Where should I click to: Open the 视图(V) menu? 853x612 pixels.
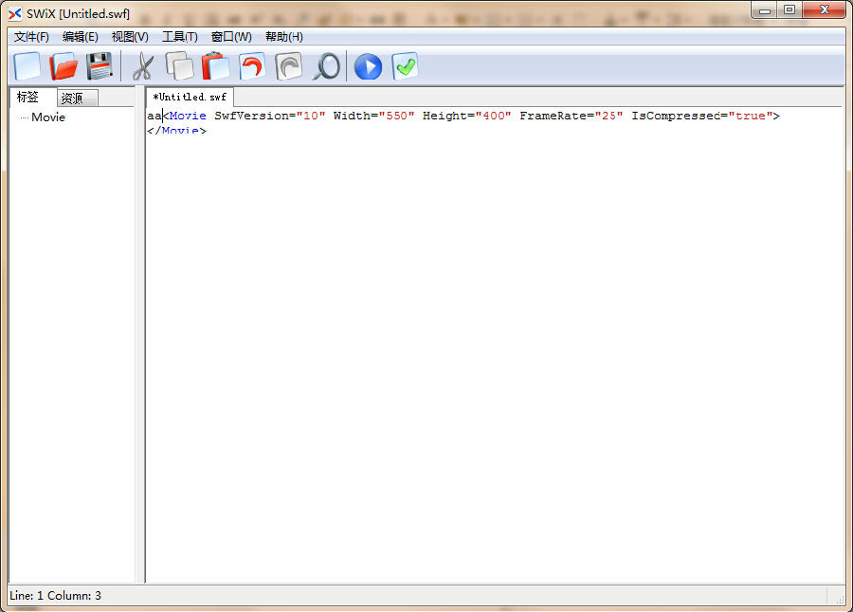(130, 37)
